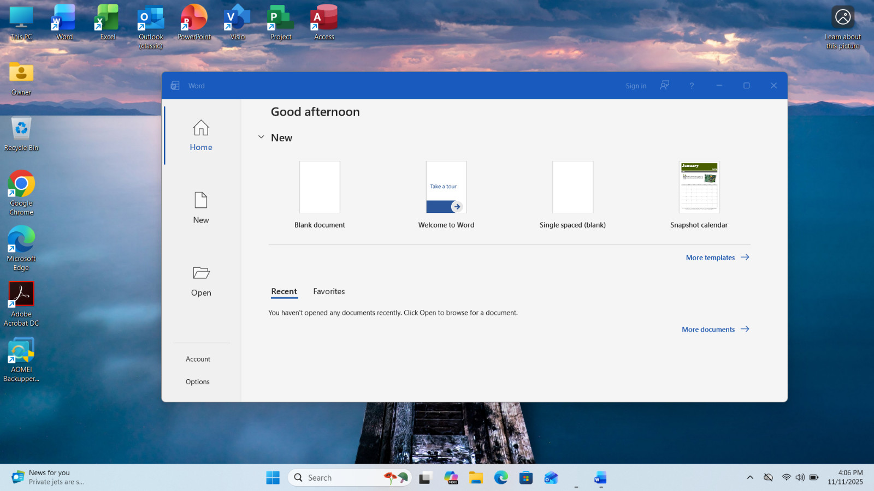Open the Windows Start menu
The image size is (874, 491).
(x=273, y=477)
